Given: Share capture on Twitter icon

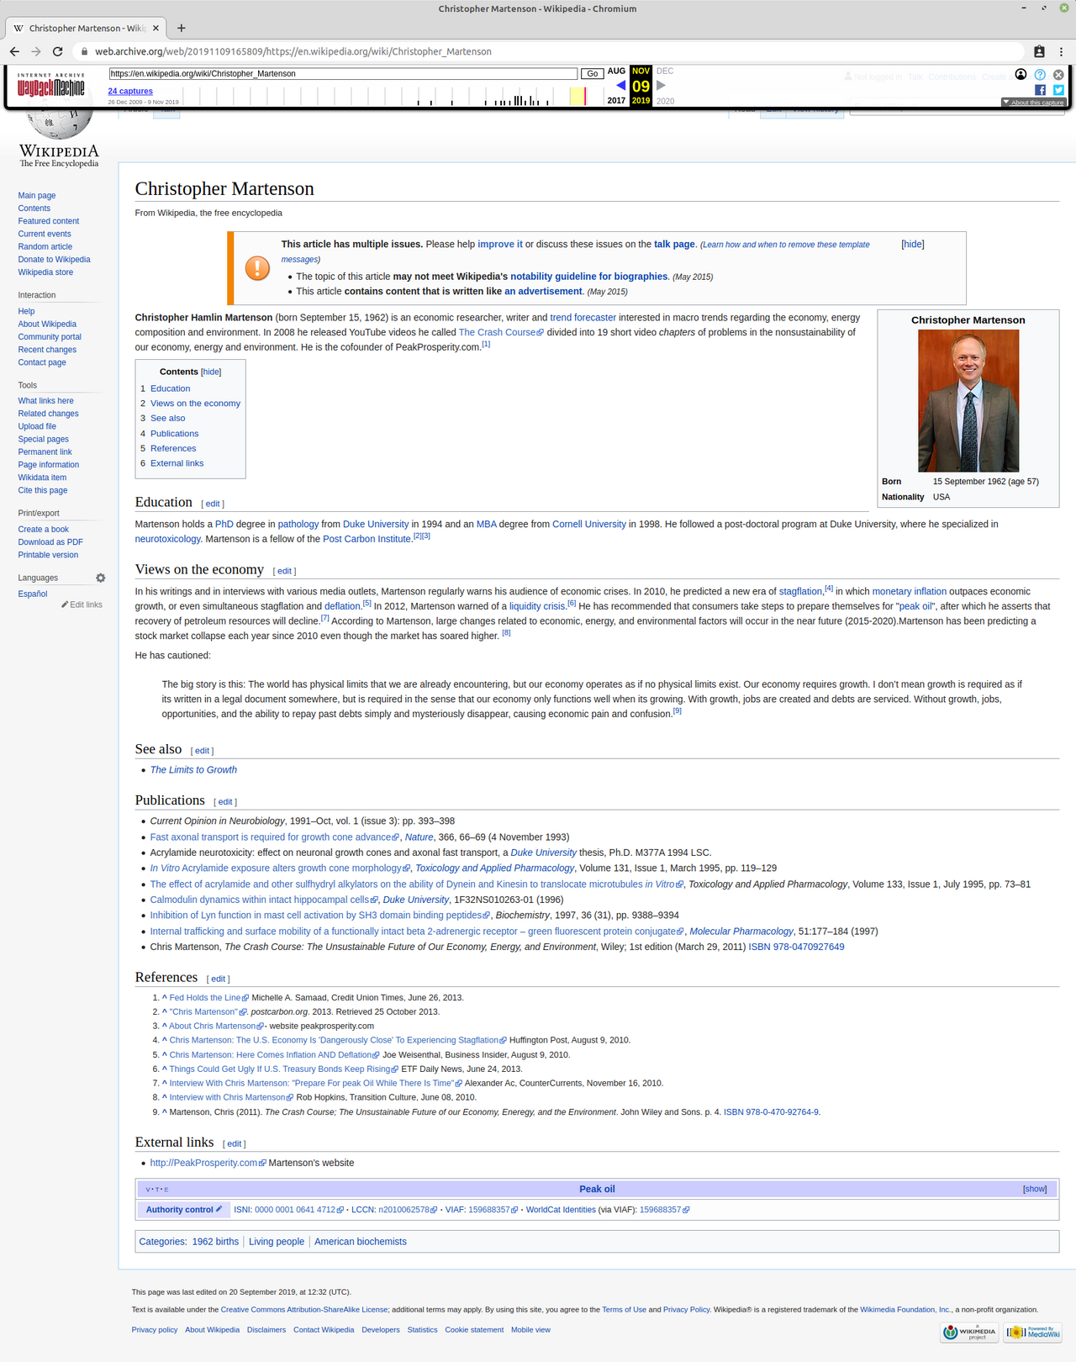Looking at the screenshot, I should [x=1058, y=90].
